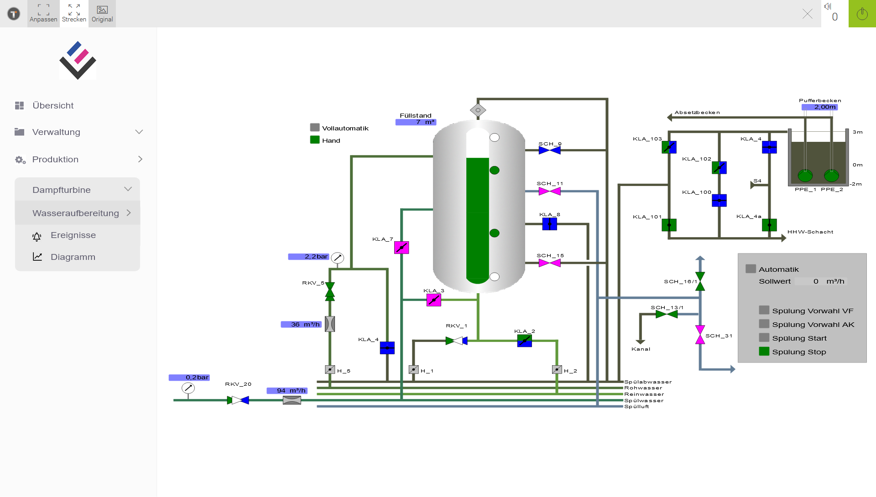Open the Ereignisse page
This screenshot has height=497, width=876.
(x=73, y=235)
